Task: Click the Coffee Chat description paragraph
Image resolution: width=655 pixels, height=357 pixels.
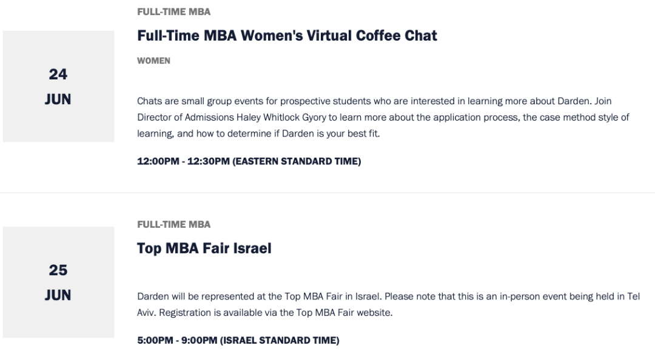Action: [383, 118]
